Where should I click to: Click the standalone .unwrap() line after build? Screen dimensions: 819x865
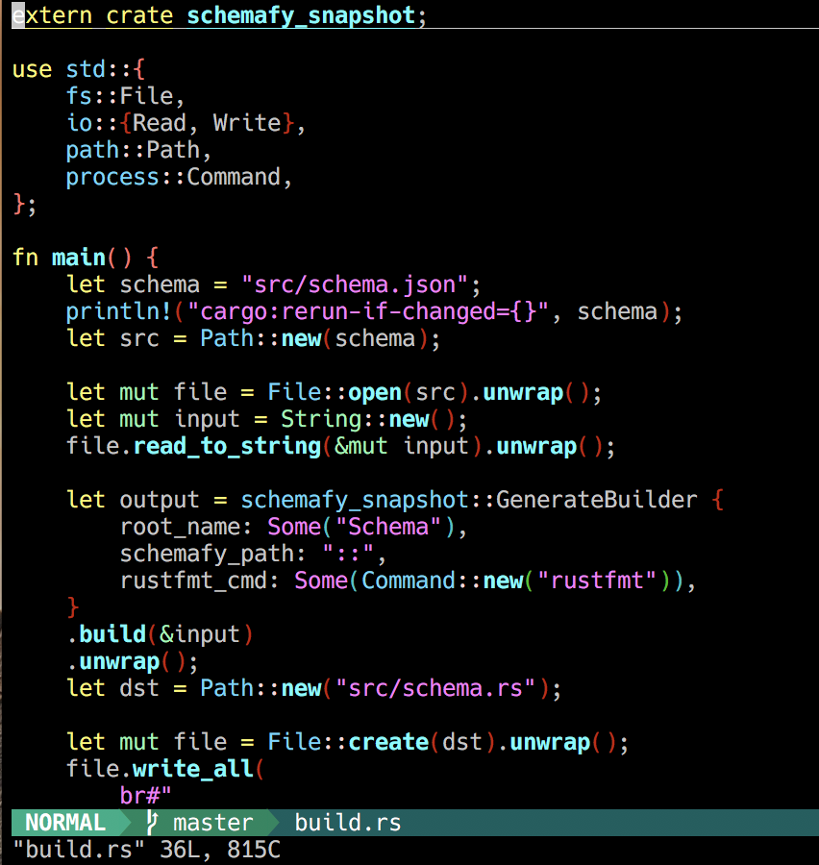click(133, 661)
